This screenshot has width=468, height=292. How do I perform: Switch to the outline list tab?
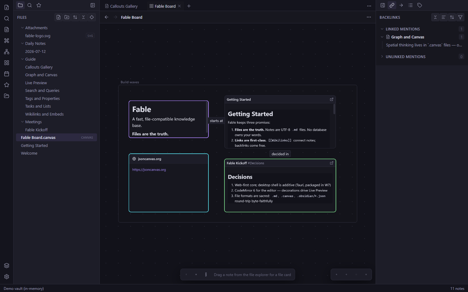[410, 5]
